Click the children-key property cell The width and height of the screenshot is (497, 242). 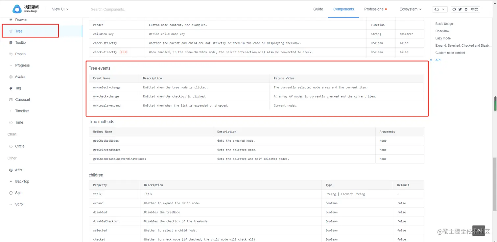(117, 34)
